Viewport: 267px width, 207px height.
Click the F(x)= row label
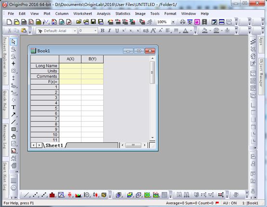pyautogui.click(x=45, y=82)
